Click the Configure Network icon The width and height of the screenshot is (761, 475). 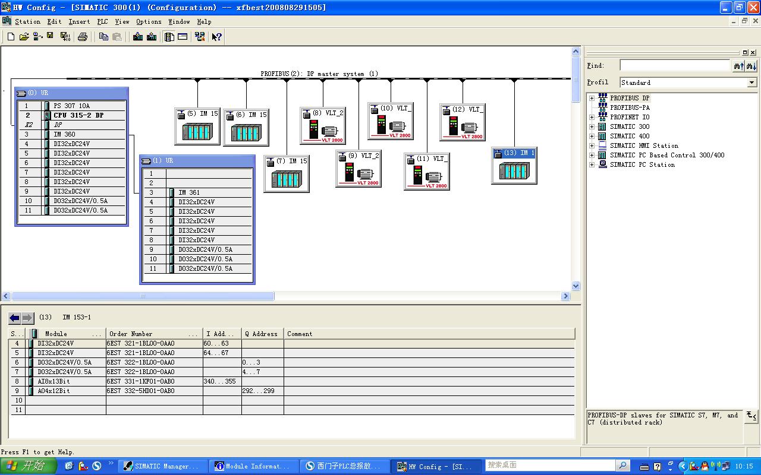click(200, 37)
